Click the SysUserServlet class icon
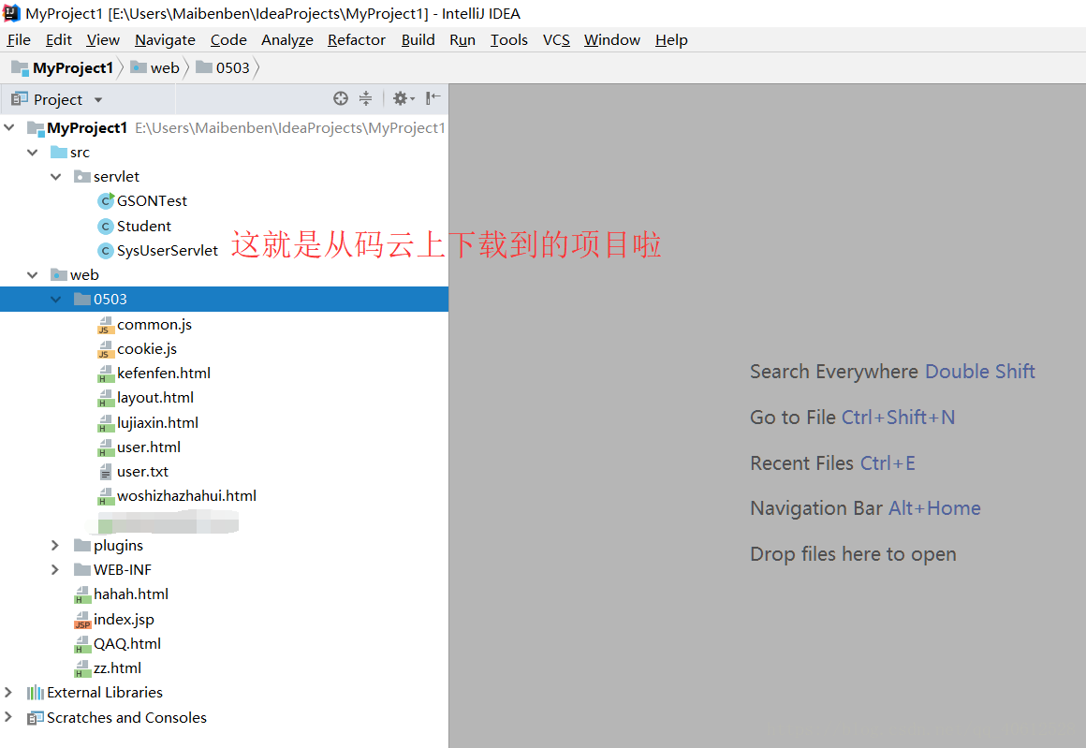 [x=105, y=251]
